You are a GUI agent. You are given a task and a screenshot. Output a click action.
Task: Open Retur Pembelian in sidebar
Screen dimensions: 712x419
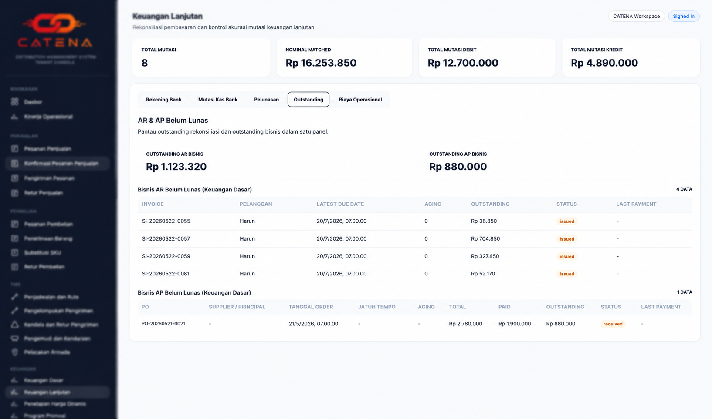[44, 267]
